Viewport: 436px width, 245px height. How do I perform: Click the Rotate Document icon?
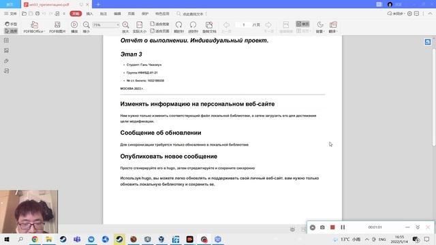pos(209,24)
